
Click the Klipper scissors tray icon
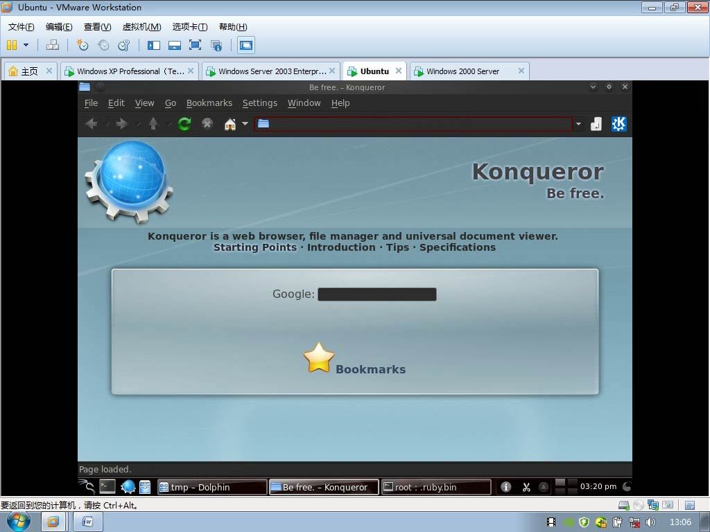click(526, 487)
